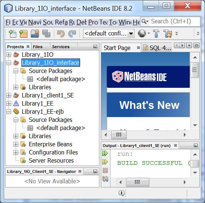Click the notifications balloon in status bar
The width and height of the screenshot is (205, 203).
[x=122, y=193]
